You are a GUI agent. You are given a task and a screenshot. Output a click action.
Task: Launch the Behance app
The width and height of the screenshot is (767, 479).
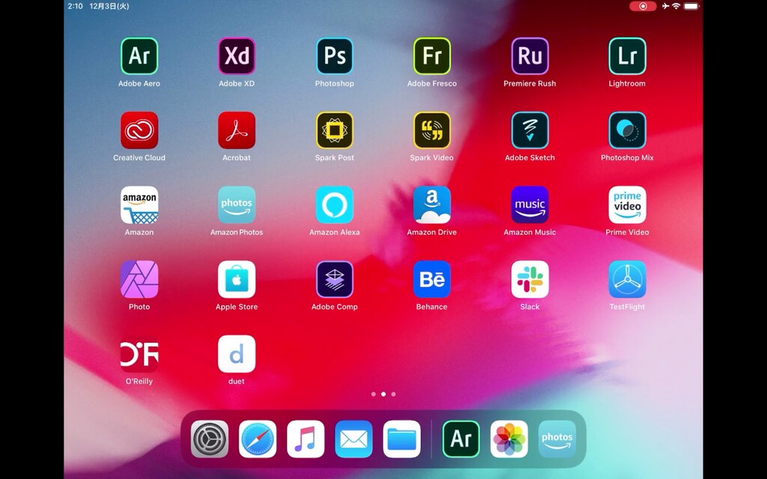(432, 280)
